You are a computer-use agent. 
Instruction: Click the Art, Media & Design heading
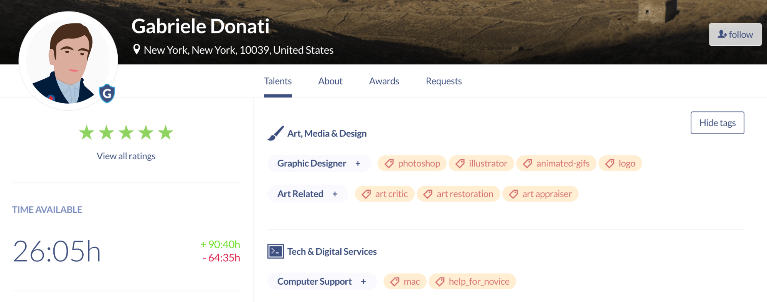point(327,134)
